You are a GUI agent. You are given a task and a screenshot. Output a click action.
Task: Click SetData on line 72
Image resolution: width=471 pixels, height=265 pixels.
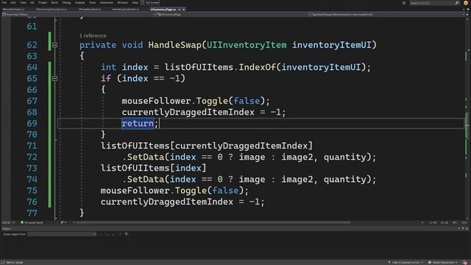[x=146, y=157]
